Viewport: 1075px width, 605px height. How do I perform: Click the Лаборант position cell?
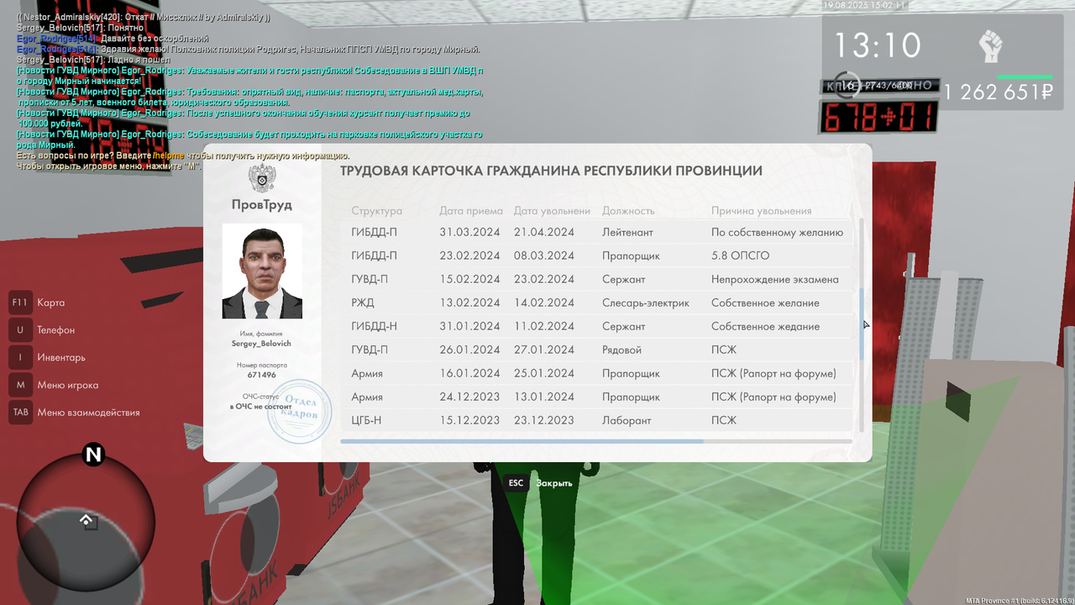pyautogui.click(x=625, y=420)
